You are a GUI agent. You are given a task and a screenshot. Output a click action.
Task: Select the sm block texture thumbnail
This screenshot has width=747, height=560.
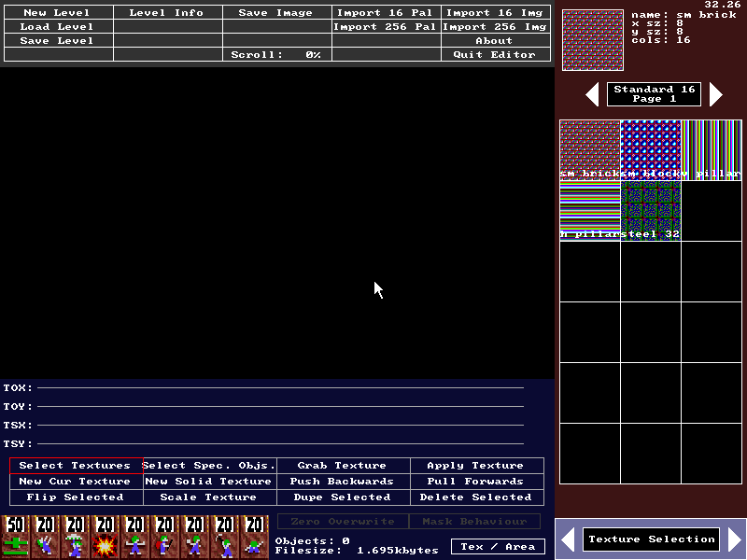click(650, 149)
